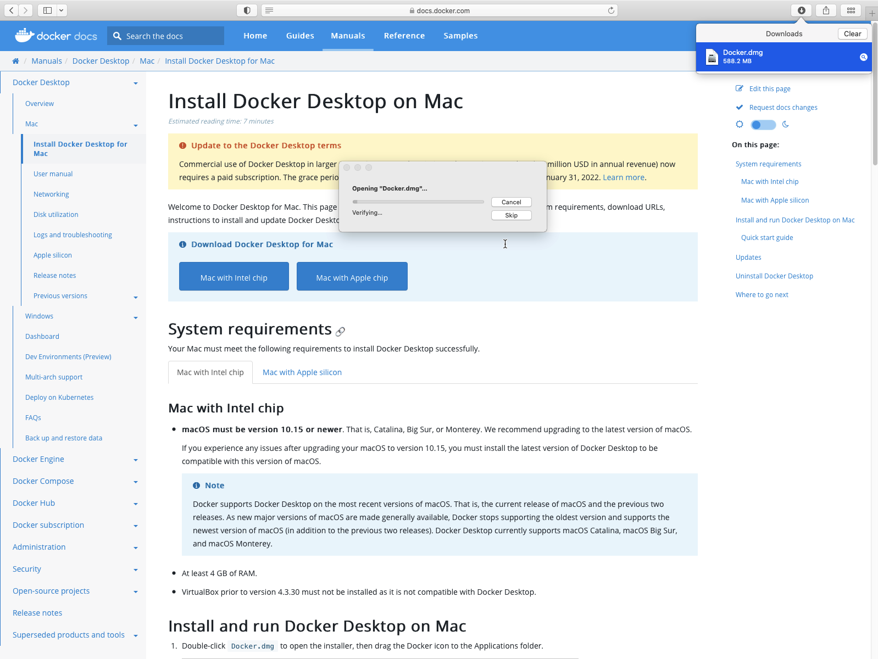
Task: Click the System requirements anchor link icon
Action: coord(341,331)
